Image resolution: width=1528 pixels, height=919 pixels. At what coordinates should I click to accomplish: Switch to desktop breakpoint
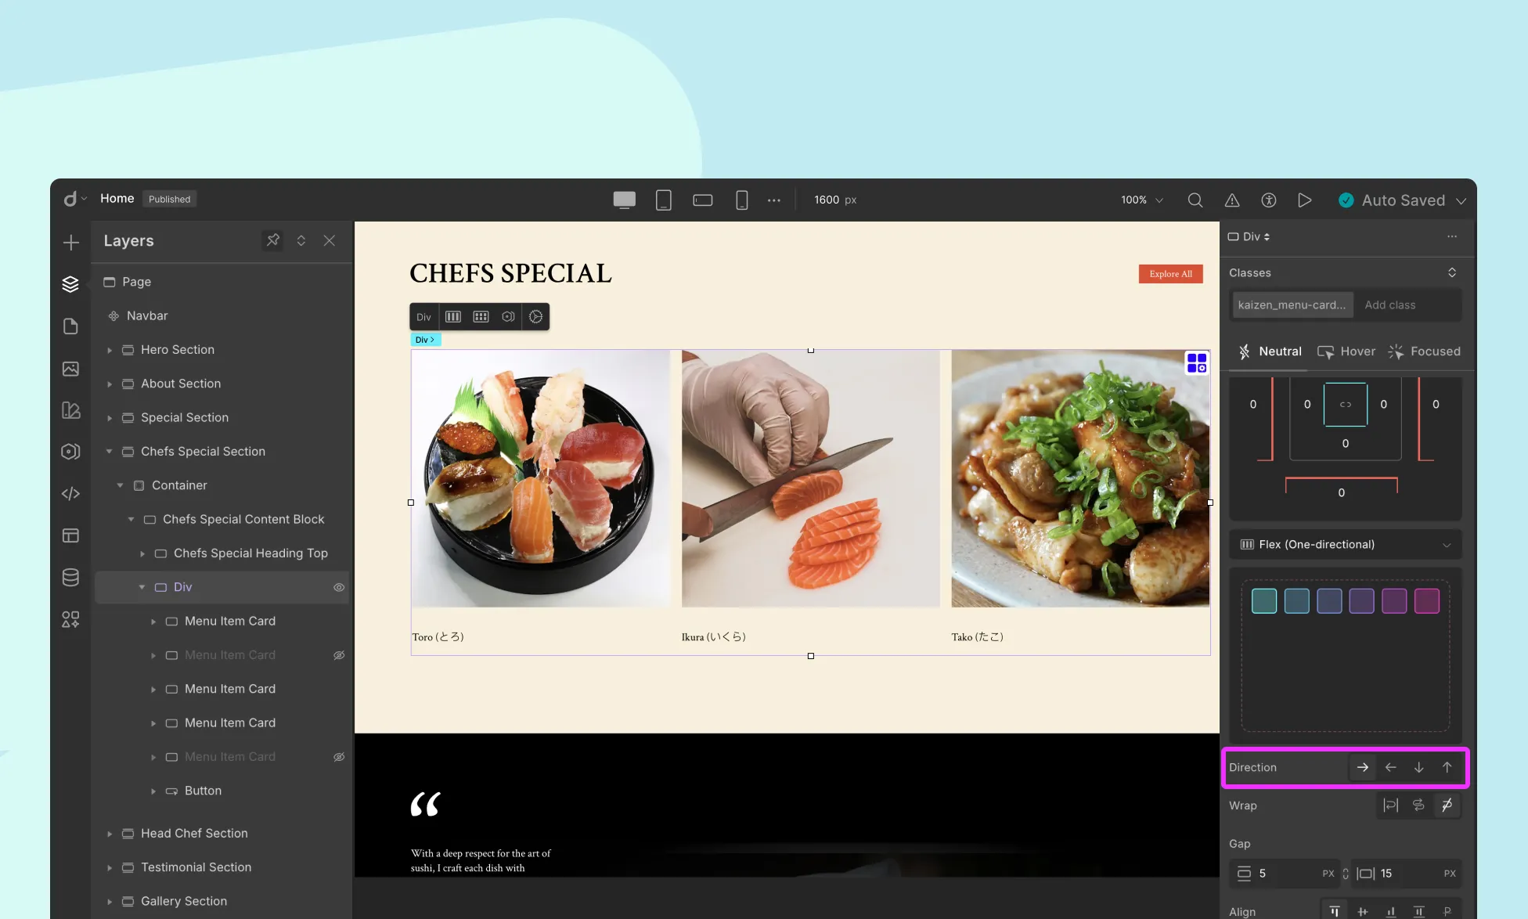tap(624, 200)
